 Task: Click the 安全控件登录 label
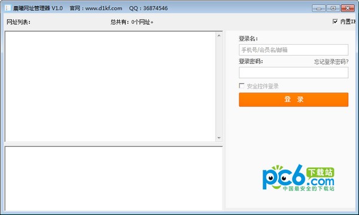tap(263, 86)
